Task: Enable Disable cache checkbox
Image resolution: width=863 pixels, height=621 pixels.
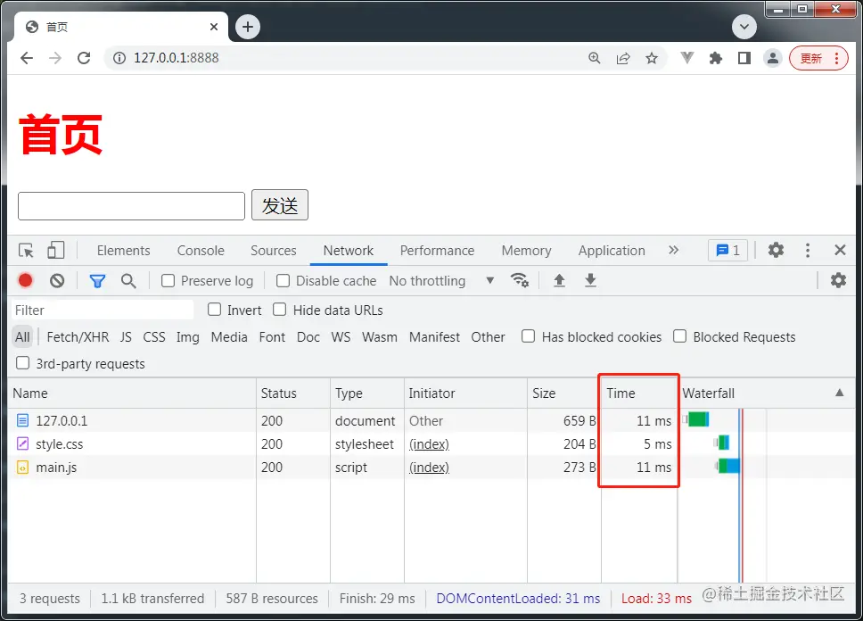Action: tap(283, 281)
